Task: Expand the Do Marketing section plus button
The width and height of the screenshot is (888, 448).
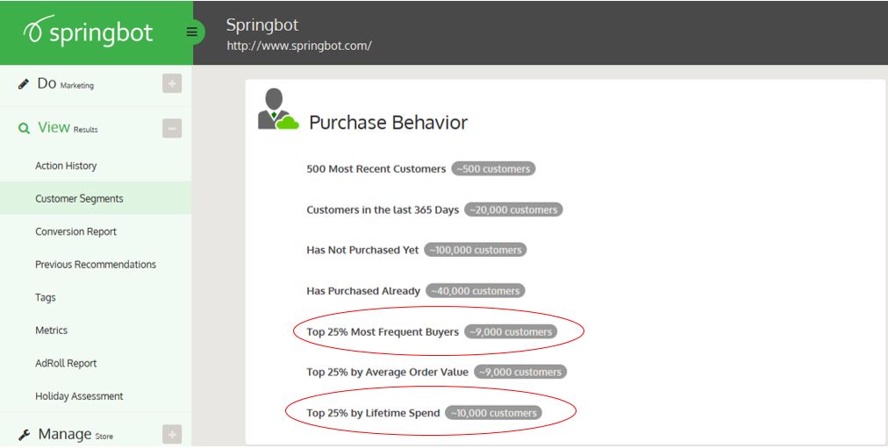Action: (172, 84)
